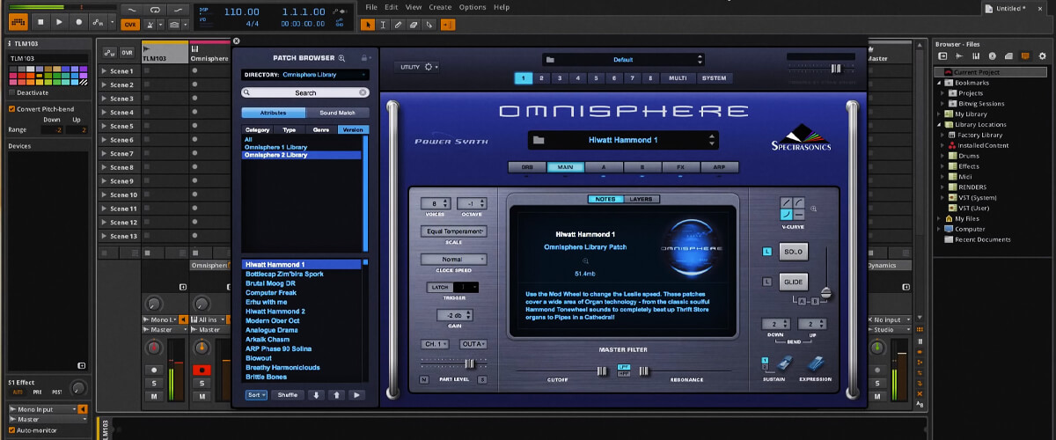Screen dimensions: 1056x440
Task: Open the View menu
Action: click(x=414, y=7)
